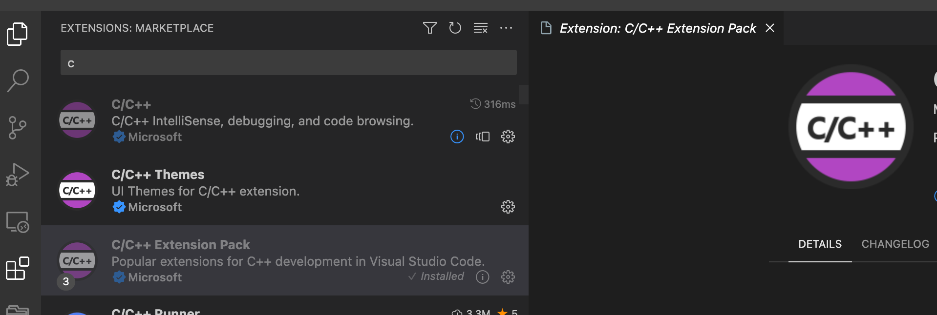Open the manage gear for C/C++ Extension Pack
Viewport: 937px width, 315px height.
(508, 277)
